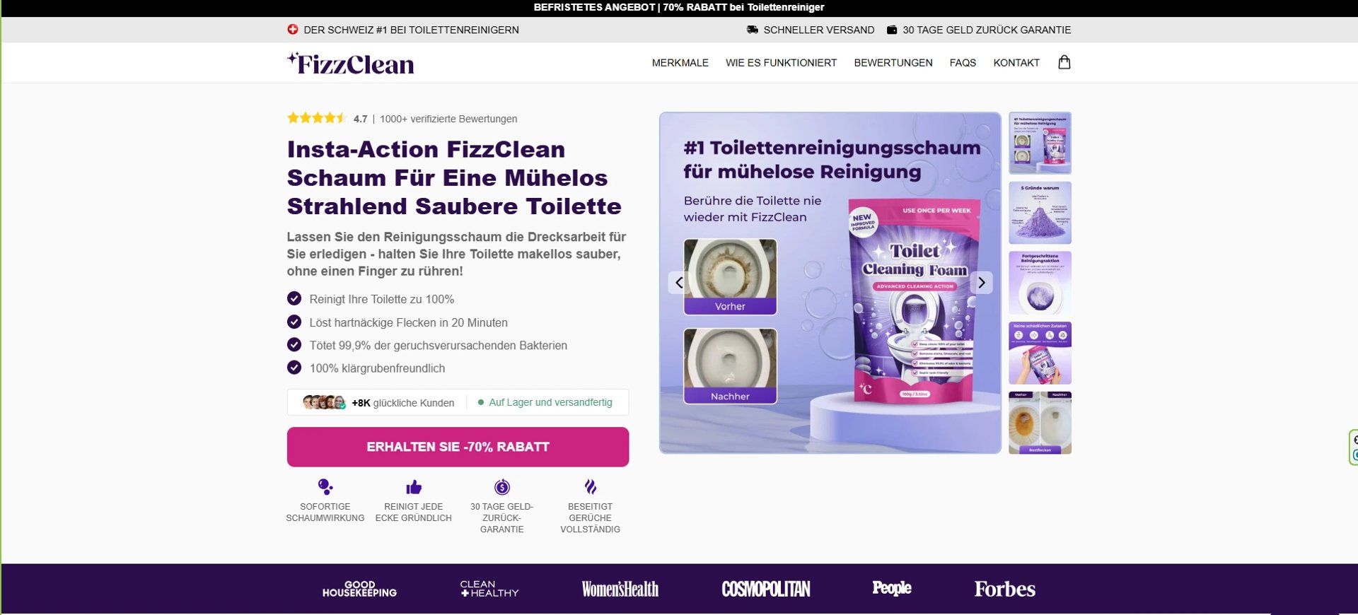Click the flame icon above Beseitigt Gerüche
The width and height of the screenshot is (1358, 615).
click(591, 487)
